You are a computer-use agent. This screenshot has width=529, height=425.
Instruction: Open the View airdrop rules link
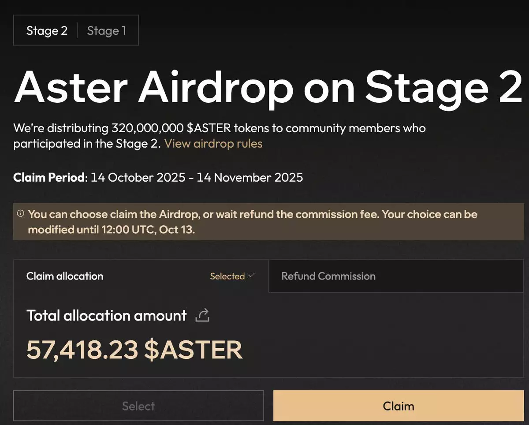pos(213,143)
